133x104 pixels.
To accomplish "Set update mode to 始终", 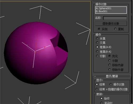I will [101, 98].
